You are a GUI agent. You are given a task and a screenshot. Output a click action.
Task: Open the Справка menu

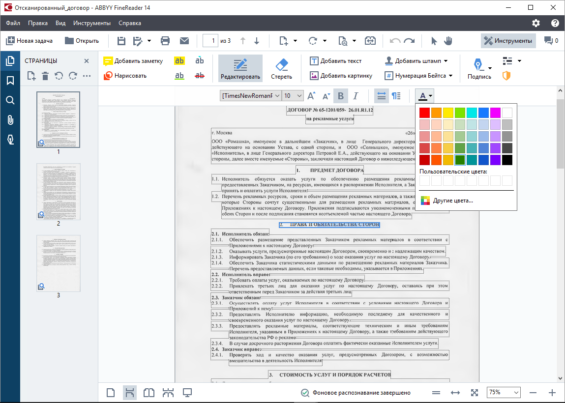click(130, 23)
